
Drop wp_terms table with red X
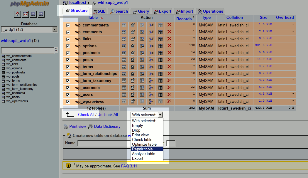point(169,67)
